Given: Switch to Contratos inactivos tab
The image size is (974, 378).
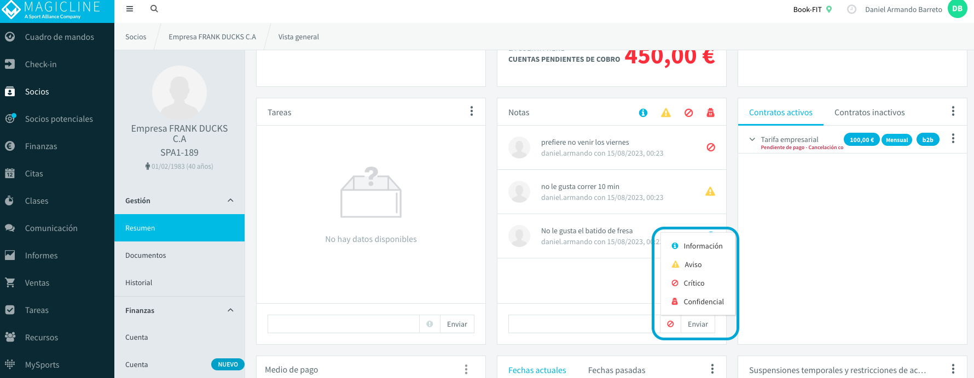Looking at the screenshot, I should 869,113.
